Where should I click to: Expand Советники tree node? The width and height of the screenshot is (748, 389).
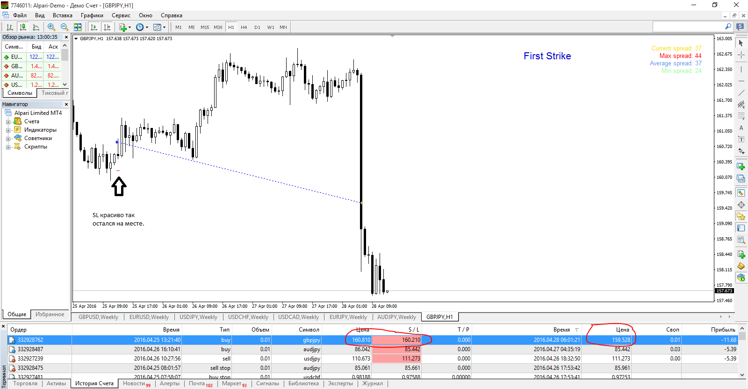tap(8, 139)
